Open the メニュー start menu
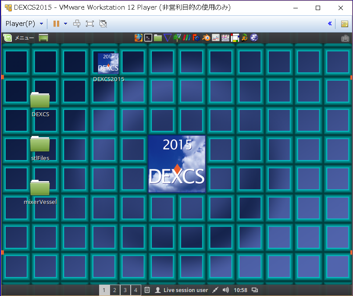 (24, 38)
